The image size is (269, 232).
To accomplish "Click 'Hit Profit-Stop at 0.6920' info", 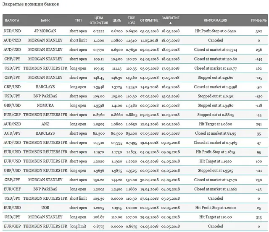I will (216, 31).
